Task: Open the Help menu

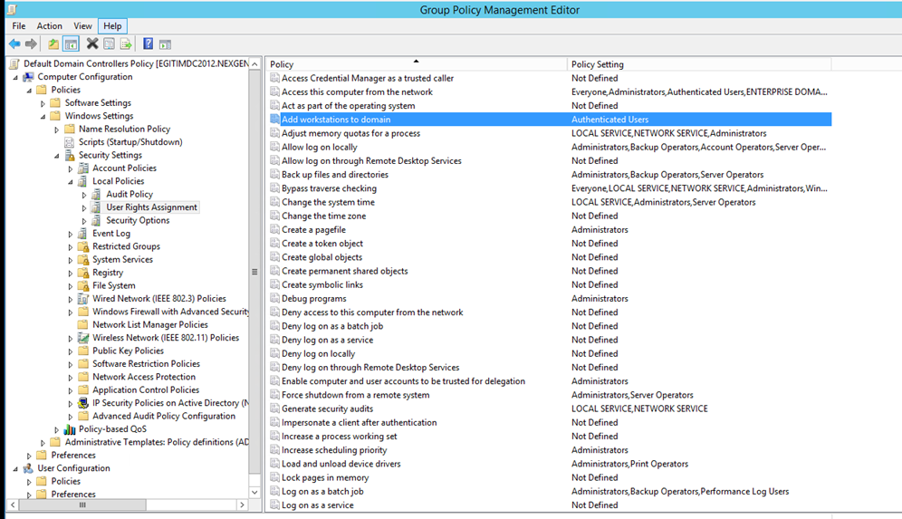Action: click(112, 26)
